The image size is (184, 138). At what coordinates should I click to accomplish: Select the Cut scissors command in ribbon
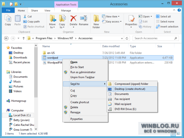28,16
